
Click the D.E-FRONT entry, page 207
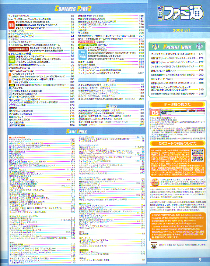tap(111, 36)
